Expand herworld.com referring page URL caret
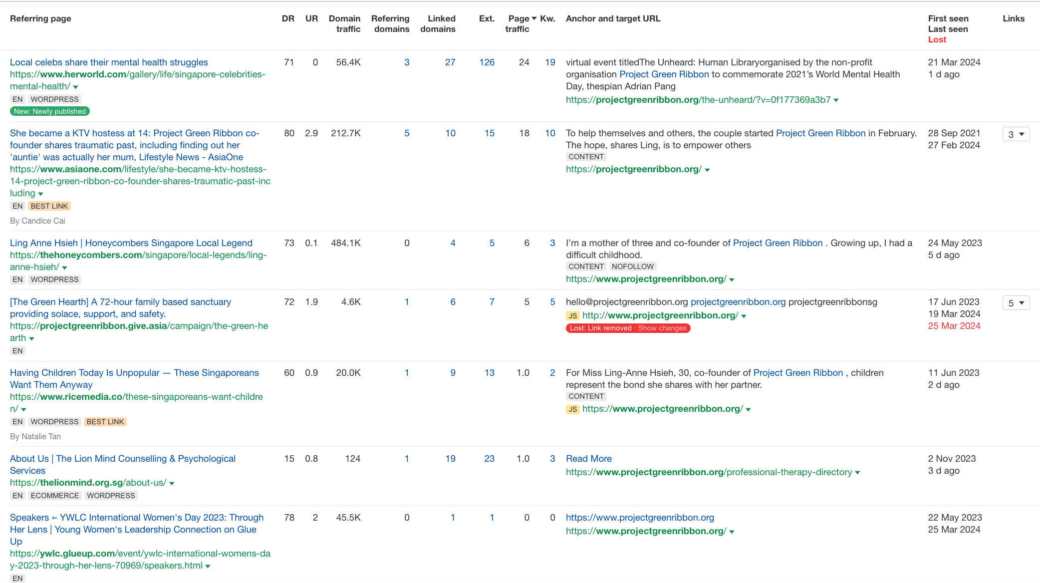This screenshot has height=583, width=1040. click(75, 87)
